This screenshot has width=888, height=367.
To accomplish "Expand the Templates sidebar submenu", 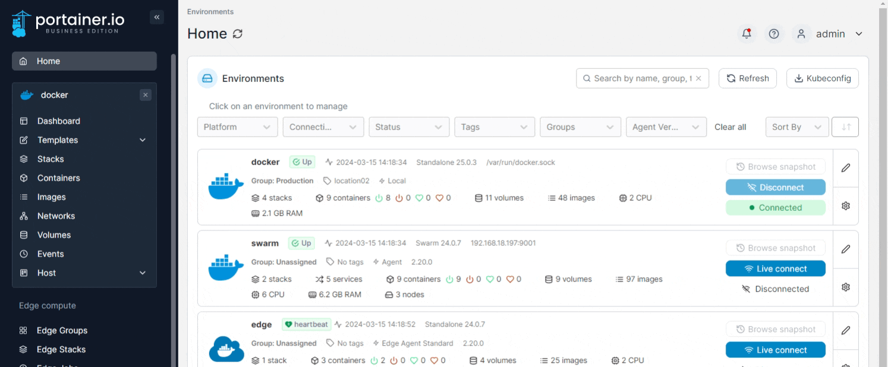I will (143, 140).
